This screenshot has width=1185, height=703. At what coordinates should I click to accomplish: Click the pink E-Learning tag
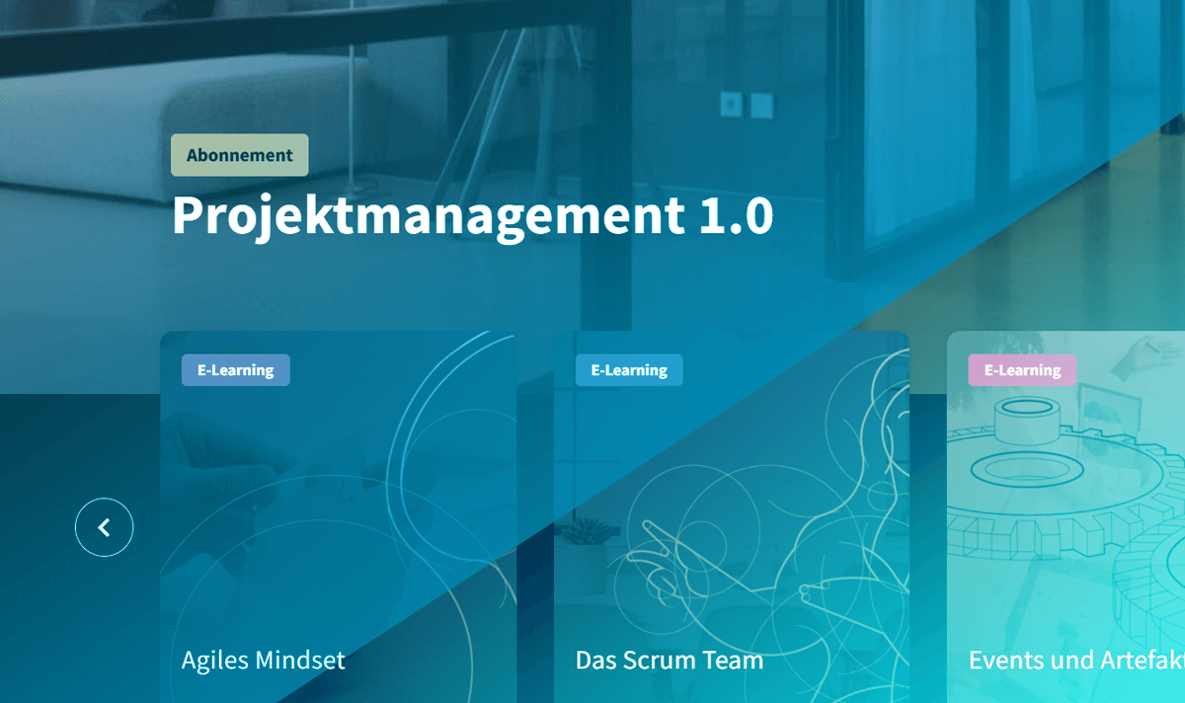point(1021,370)
